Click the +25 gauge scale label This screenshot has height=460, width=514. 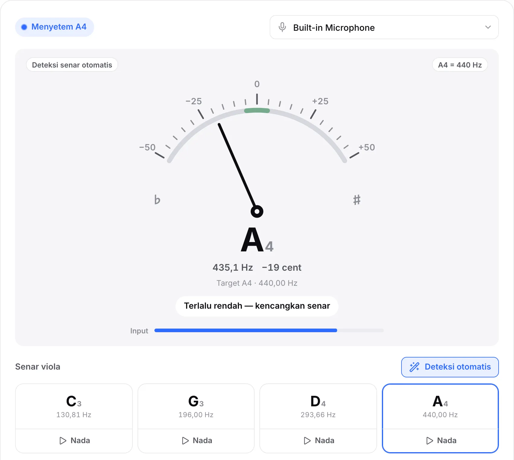(320, 101)
